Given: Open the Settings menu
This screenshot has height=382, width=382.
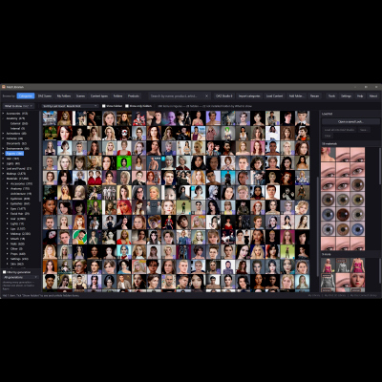Looking at the screenshot, I should [x=346, y=95].
